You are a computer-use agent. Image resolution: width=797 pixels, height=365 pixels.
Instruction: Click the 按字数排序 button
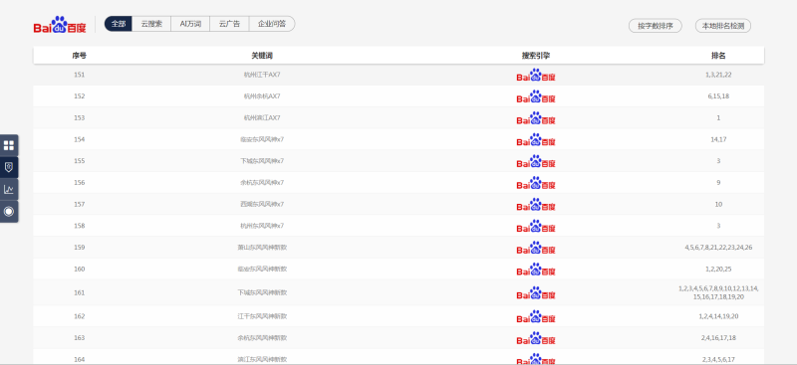(x=656, y=26)
